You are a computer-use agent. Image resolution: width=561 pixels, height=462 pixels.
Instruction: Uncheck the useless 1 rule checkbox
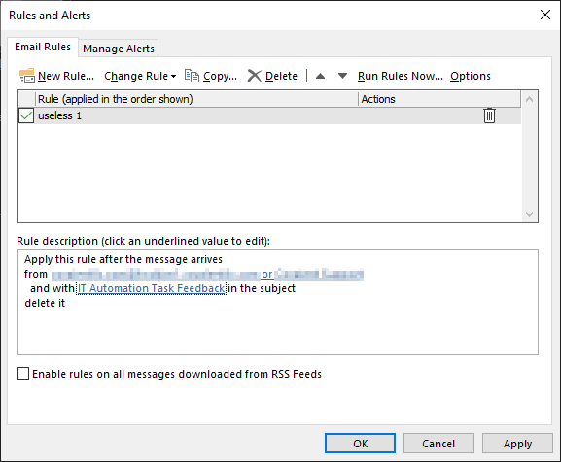coord(26,115)
